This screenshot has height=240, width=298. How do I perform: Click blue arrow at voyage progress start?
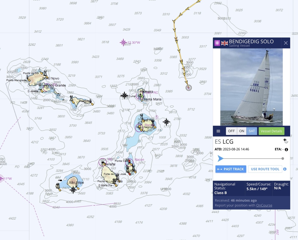click(x=220, y=158)
